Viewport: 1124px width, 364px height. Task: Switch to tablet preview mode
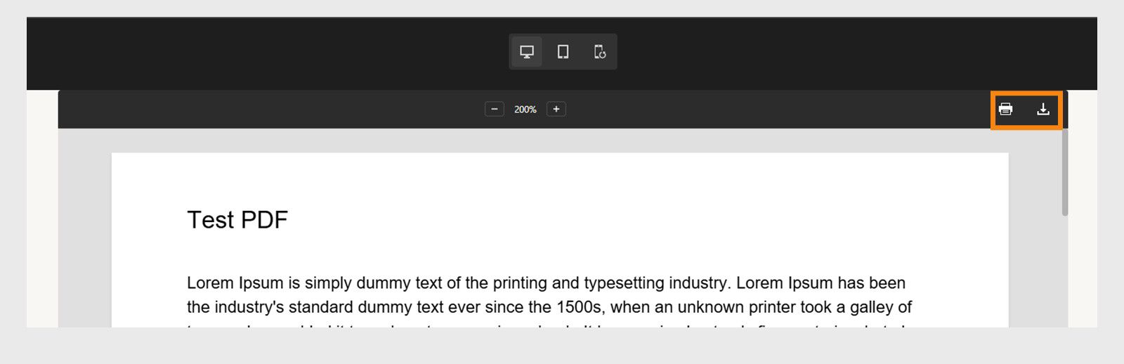tap(563, 51)
